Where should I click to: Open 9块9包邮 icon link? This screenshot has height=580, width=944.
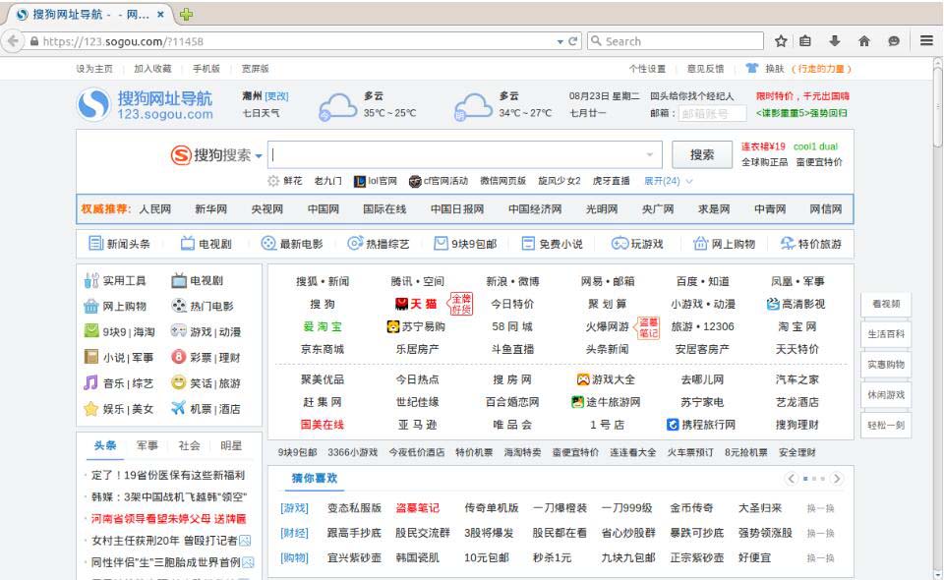(x=442, y=243)
